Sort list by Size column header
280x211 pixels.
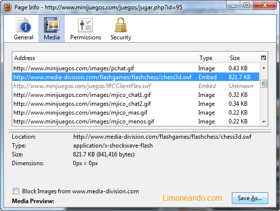click(x=244, y=58)
